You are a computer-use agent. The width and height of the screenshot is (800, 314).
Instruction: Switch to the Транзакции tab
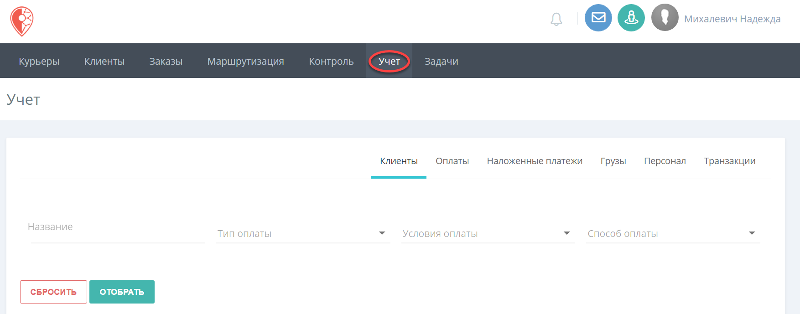click(x=729, y=161)
